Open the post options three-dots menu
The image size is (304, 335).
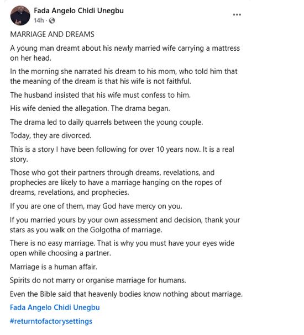[237, 15]
